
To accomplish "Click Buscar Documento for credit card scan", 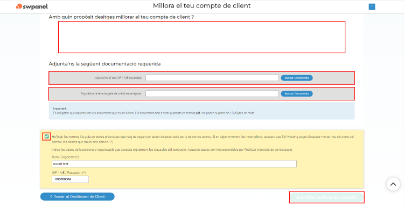I will pos(297,94).
